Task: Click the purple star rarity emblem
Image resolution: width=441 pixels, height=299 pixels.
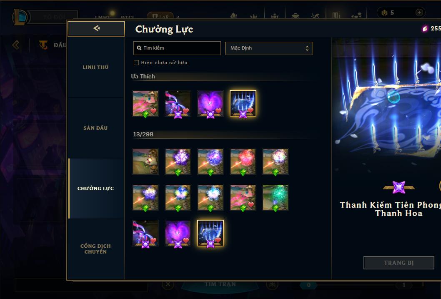Action: coord(399,187)
